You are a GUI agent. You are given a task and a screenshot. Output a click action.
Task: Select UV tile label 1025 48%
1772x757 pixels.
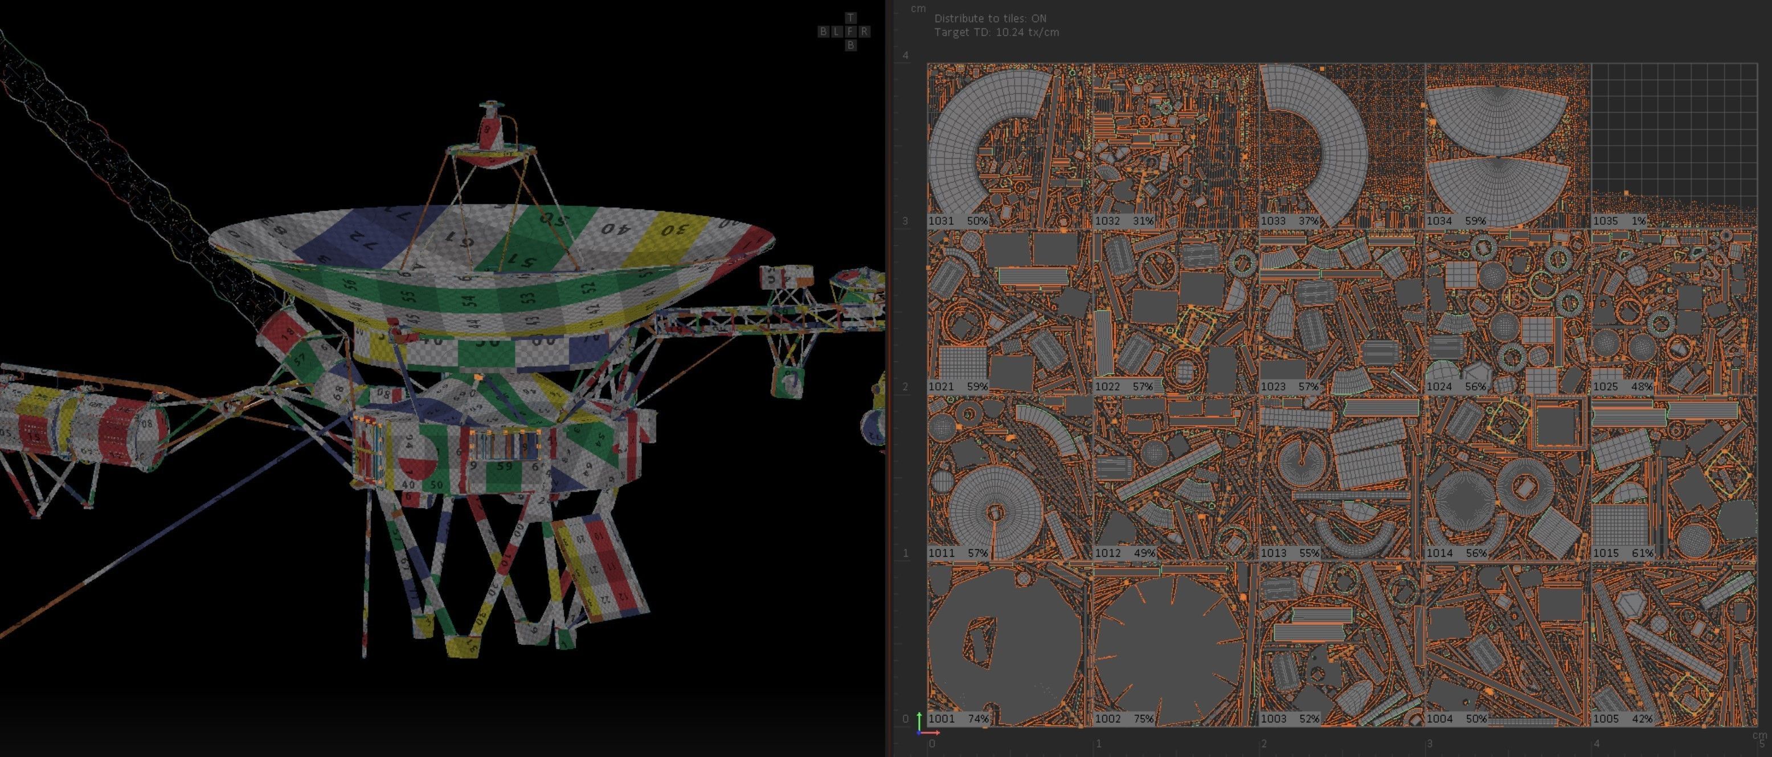(1623, 386)
